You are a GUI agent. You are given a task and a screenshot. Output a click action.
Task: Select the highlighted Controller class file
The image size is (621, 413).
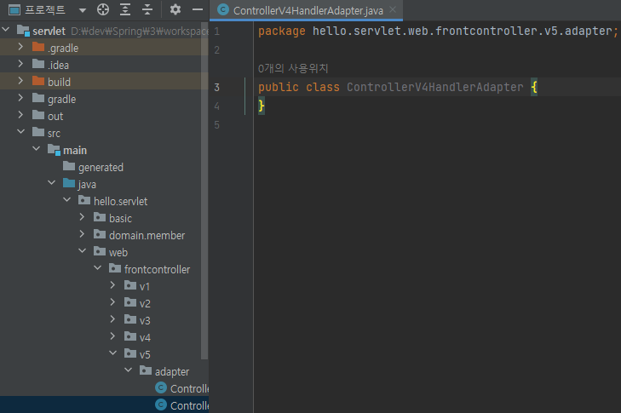click(181, 405)
